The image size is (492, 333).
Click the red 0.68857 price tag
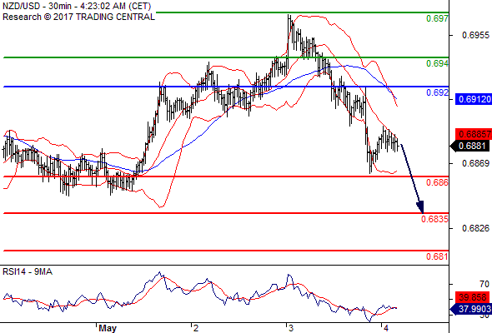click(x=473, y=134)
